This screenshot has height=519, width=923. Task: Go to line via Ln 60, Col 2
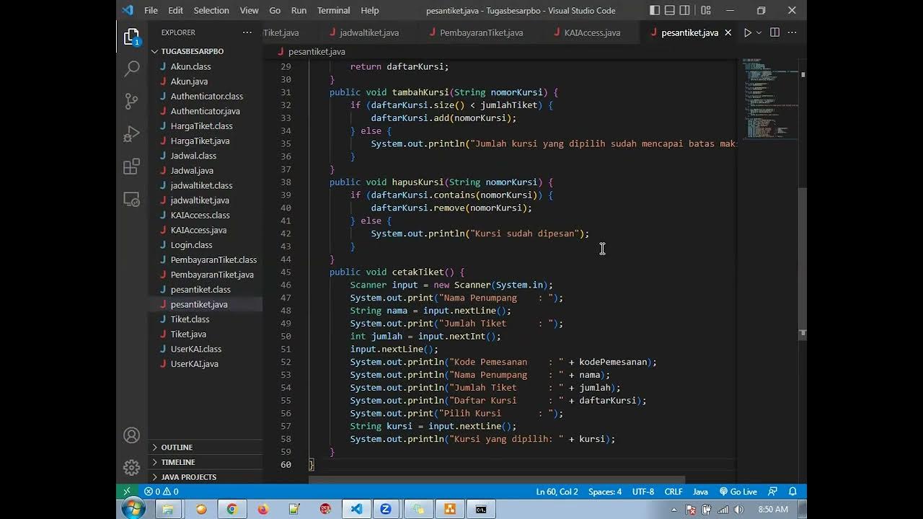click(557, 492)
